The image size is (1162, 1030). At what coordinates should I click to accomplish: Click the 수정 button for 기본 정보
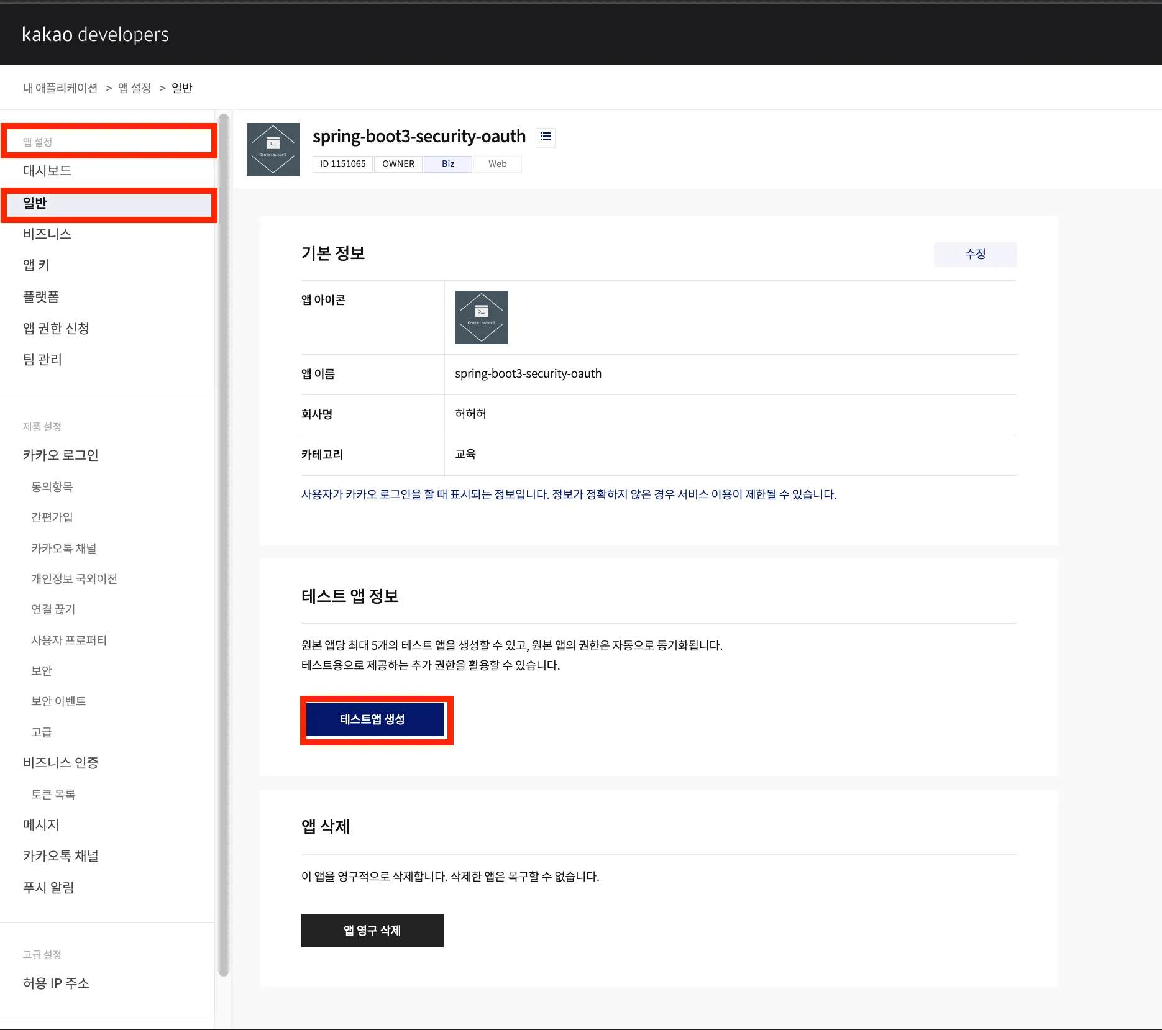(x=975, y=254)
